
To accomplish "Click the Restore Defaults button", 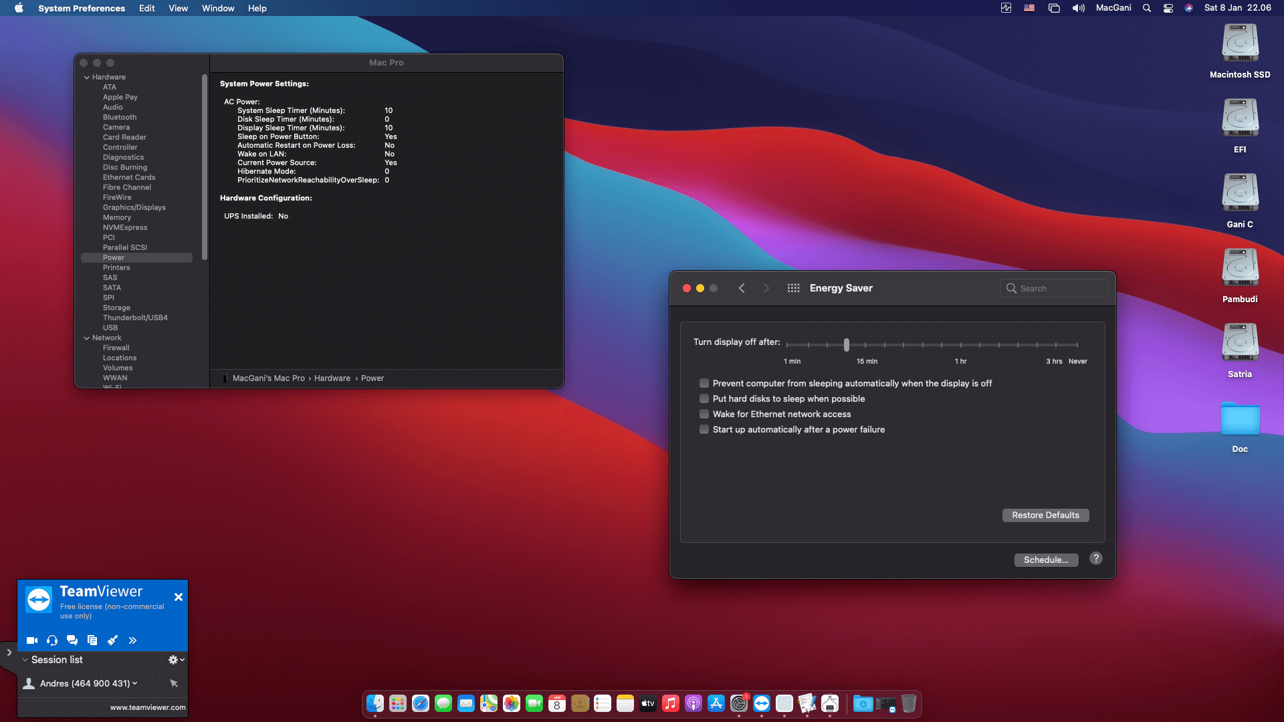I will point(1045,515).
